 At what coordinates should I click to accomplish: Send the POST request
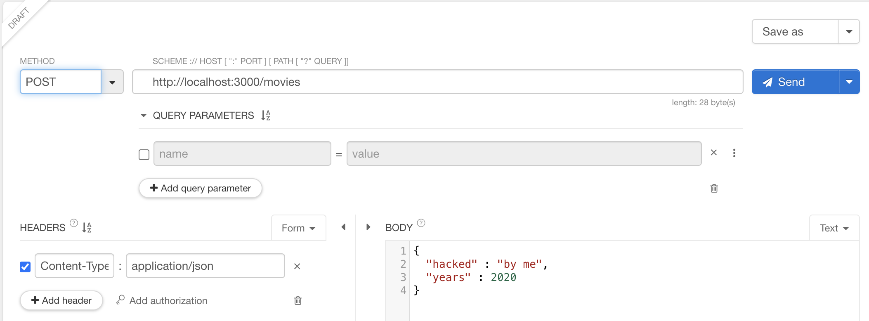click(x=796, y=82)
